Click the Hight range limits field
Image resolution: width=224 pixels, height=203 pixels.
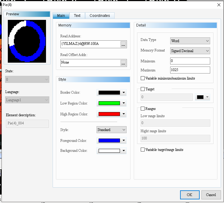(175, 138)
